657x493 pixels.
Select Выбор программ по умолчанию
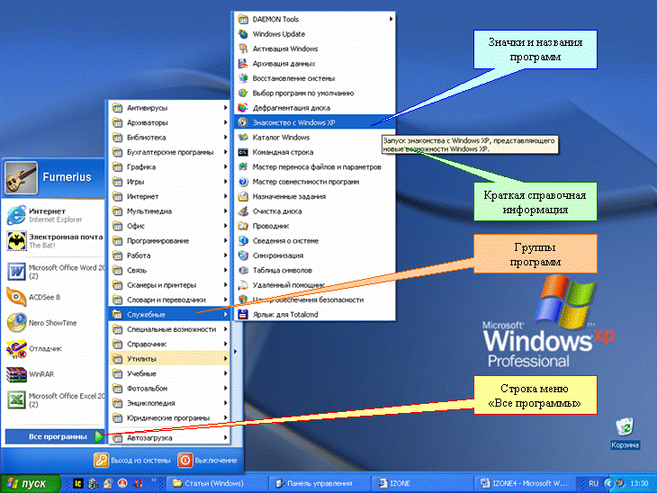tap(315, 93)
